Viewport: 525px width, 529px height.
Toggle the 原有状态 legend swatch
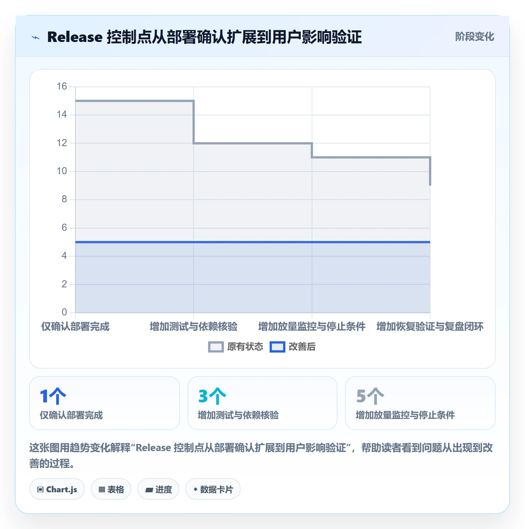[216, 347]
